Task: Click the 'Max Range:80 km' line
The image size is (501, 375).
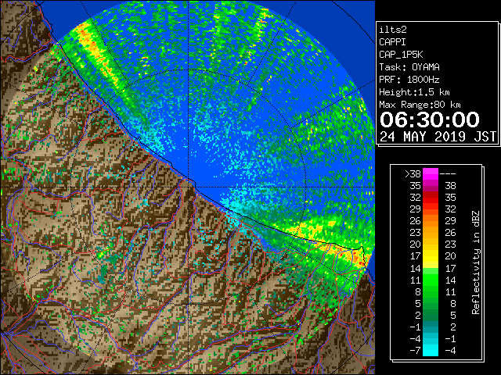Action: (x=420, y=105)
